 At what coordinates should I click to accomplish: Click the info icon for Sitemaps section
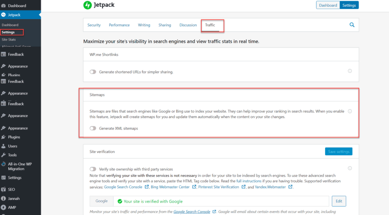coord(350,111)
